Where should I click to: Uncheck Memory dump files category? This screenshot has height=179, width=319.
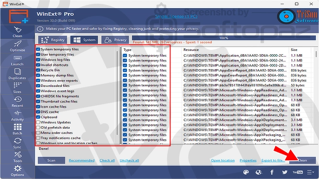coord(38,75)
